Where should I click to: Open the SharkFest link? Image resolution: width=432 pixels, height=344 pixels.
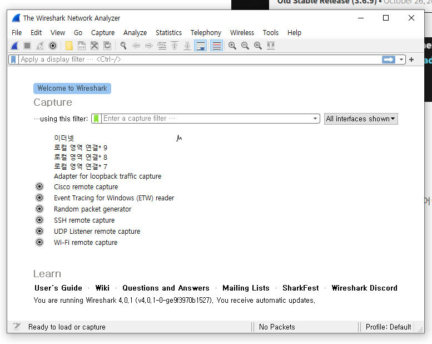click(x=301, y=288)
